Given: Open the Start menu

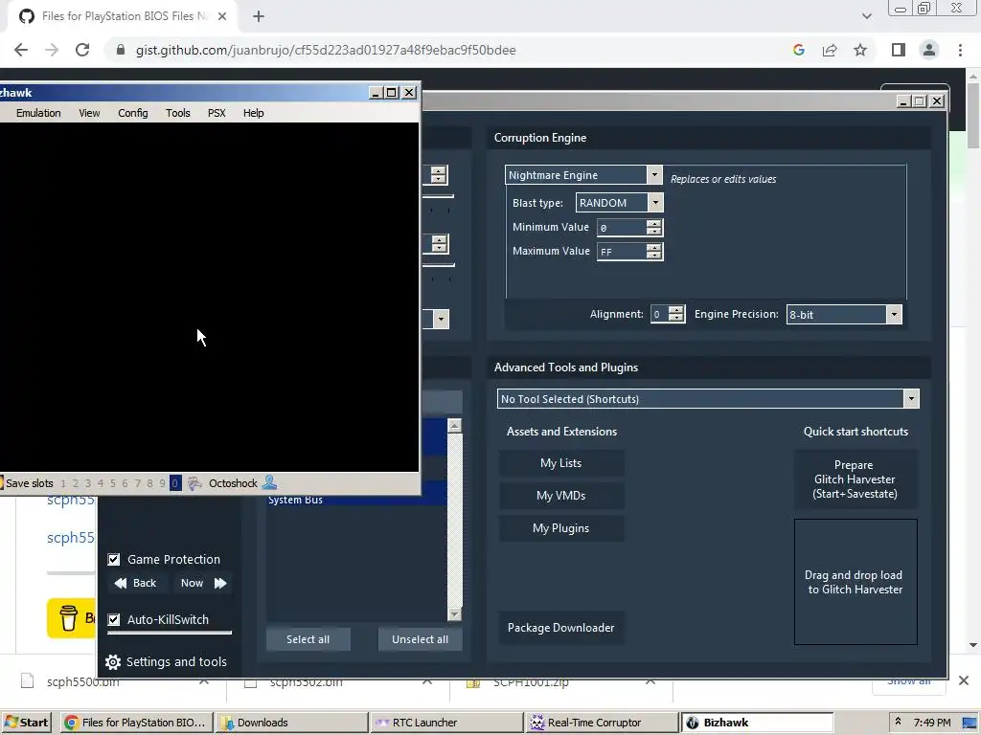Looking at the screenshot, I should coord(28,723).
